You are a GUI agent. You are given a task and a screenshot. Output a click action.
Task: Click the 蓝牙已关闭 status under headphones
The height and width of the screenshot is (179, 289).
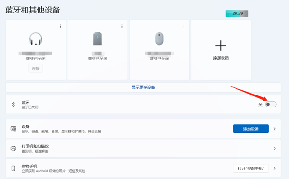tap(36, 59)
